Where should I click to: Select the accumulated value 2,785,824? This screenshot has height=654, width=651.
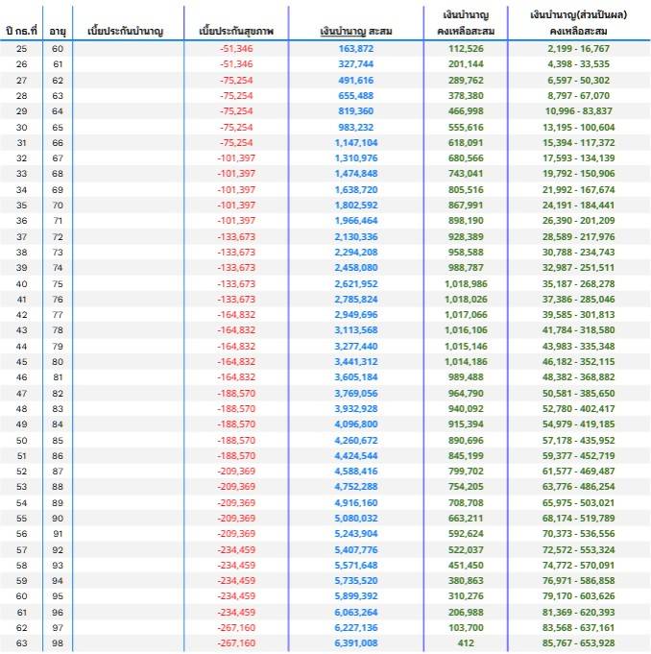coord(355,300)
